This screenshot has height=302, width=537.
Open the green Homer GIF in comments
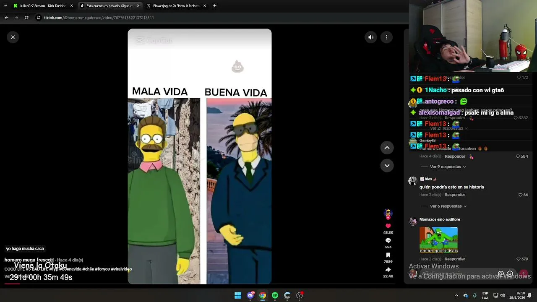point(438,240)
